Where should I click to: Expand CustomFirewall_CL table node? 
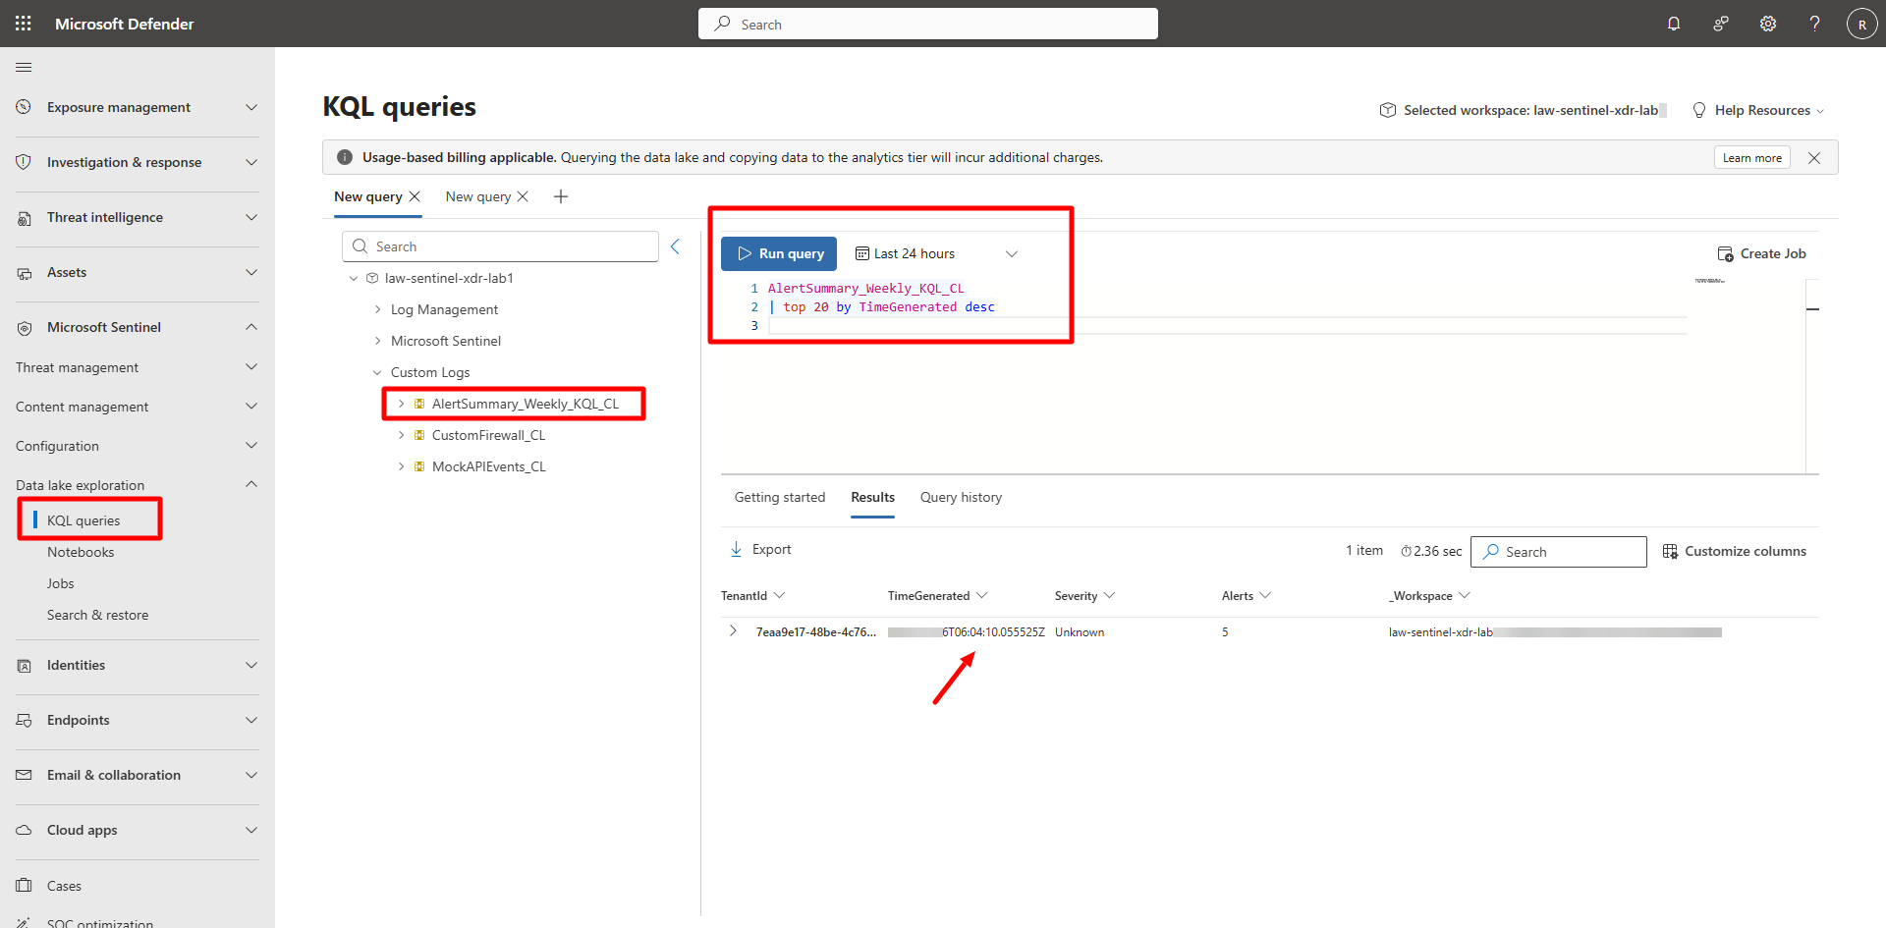point(401,435)
